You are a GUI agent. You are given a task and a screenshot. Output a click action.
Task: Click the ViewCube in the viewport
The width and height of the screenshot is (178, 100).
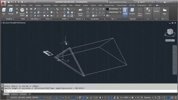coord(170,32)
